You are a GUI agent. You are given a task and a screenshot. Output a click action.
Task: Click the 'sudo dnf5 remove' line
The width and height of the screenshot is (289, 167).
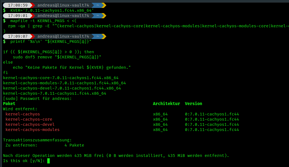57,57
